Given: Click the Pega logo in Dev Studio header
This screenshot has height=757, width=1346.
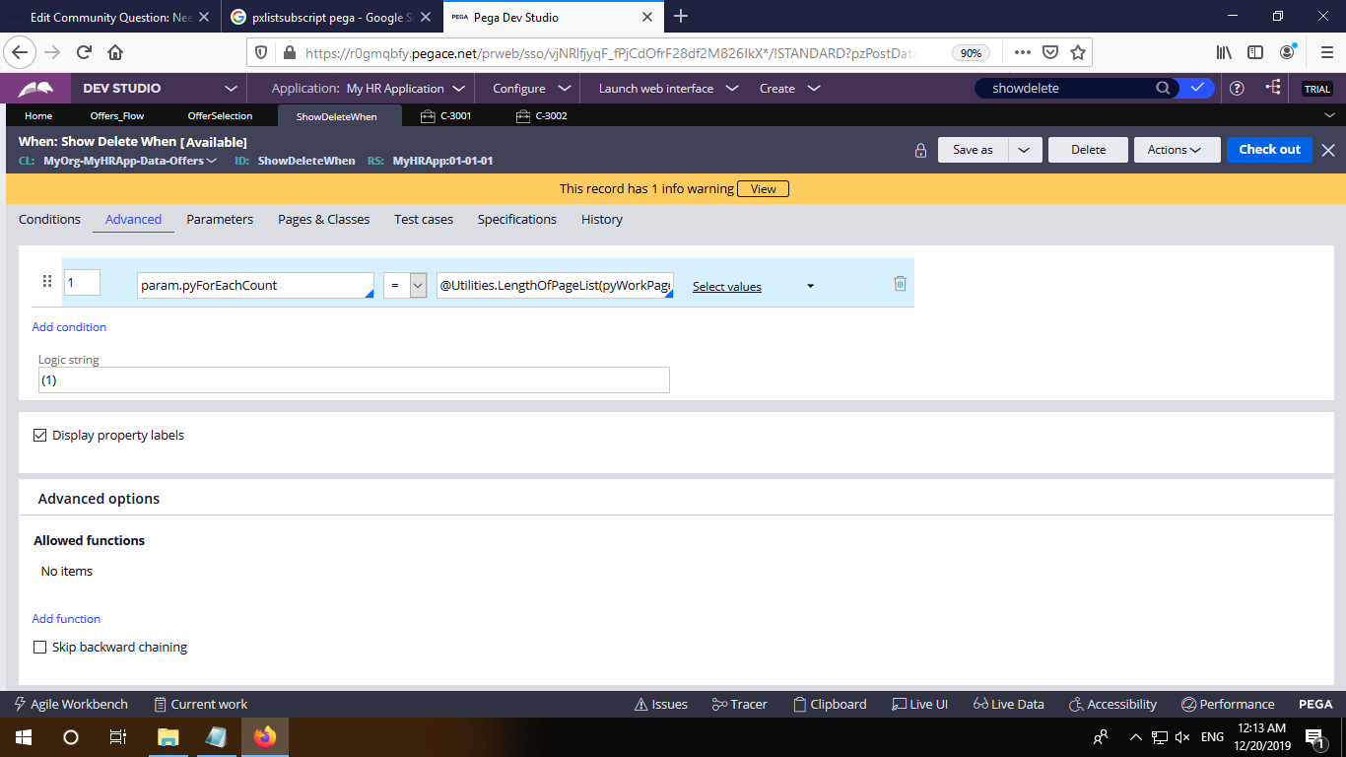Looking at the screenshot, I should coord(35,89).
